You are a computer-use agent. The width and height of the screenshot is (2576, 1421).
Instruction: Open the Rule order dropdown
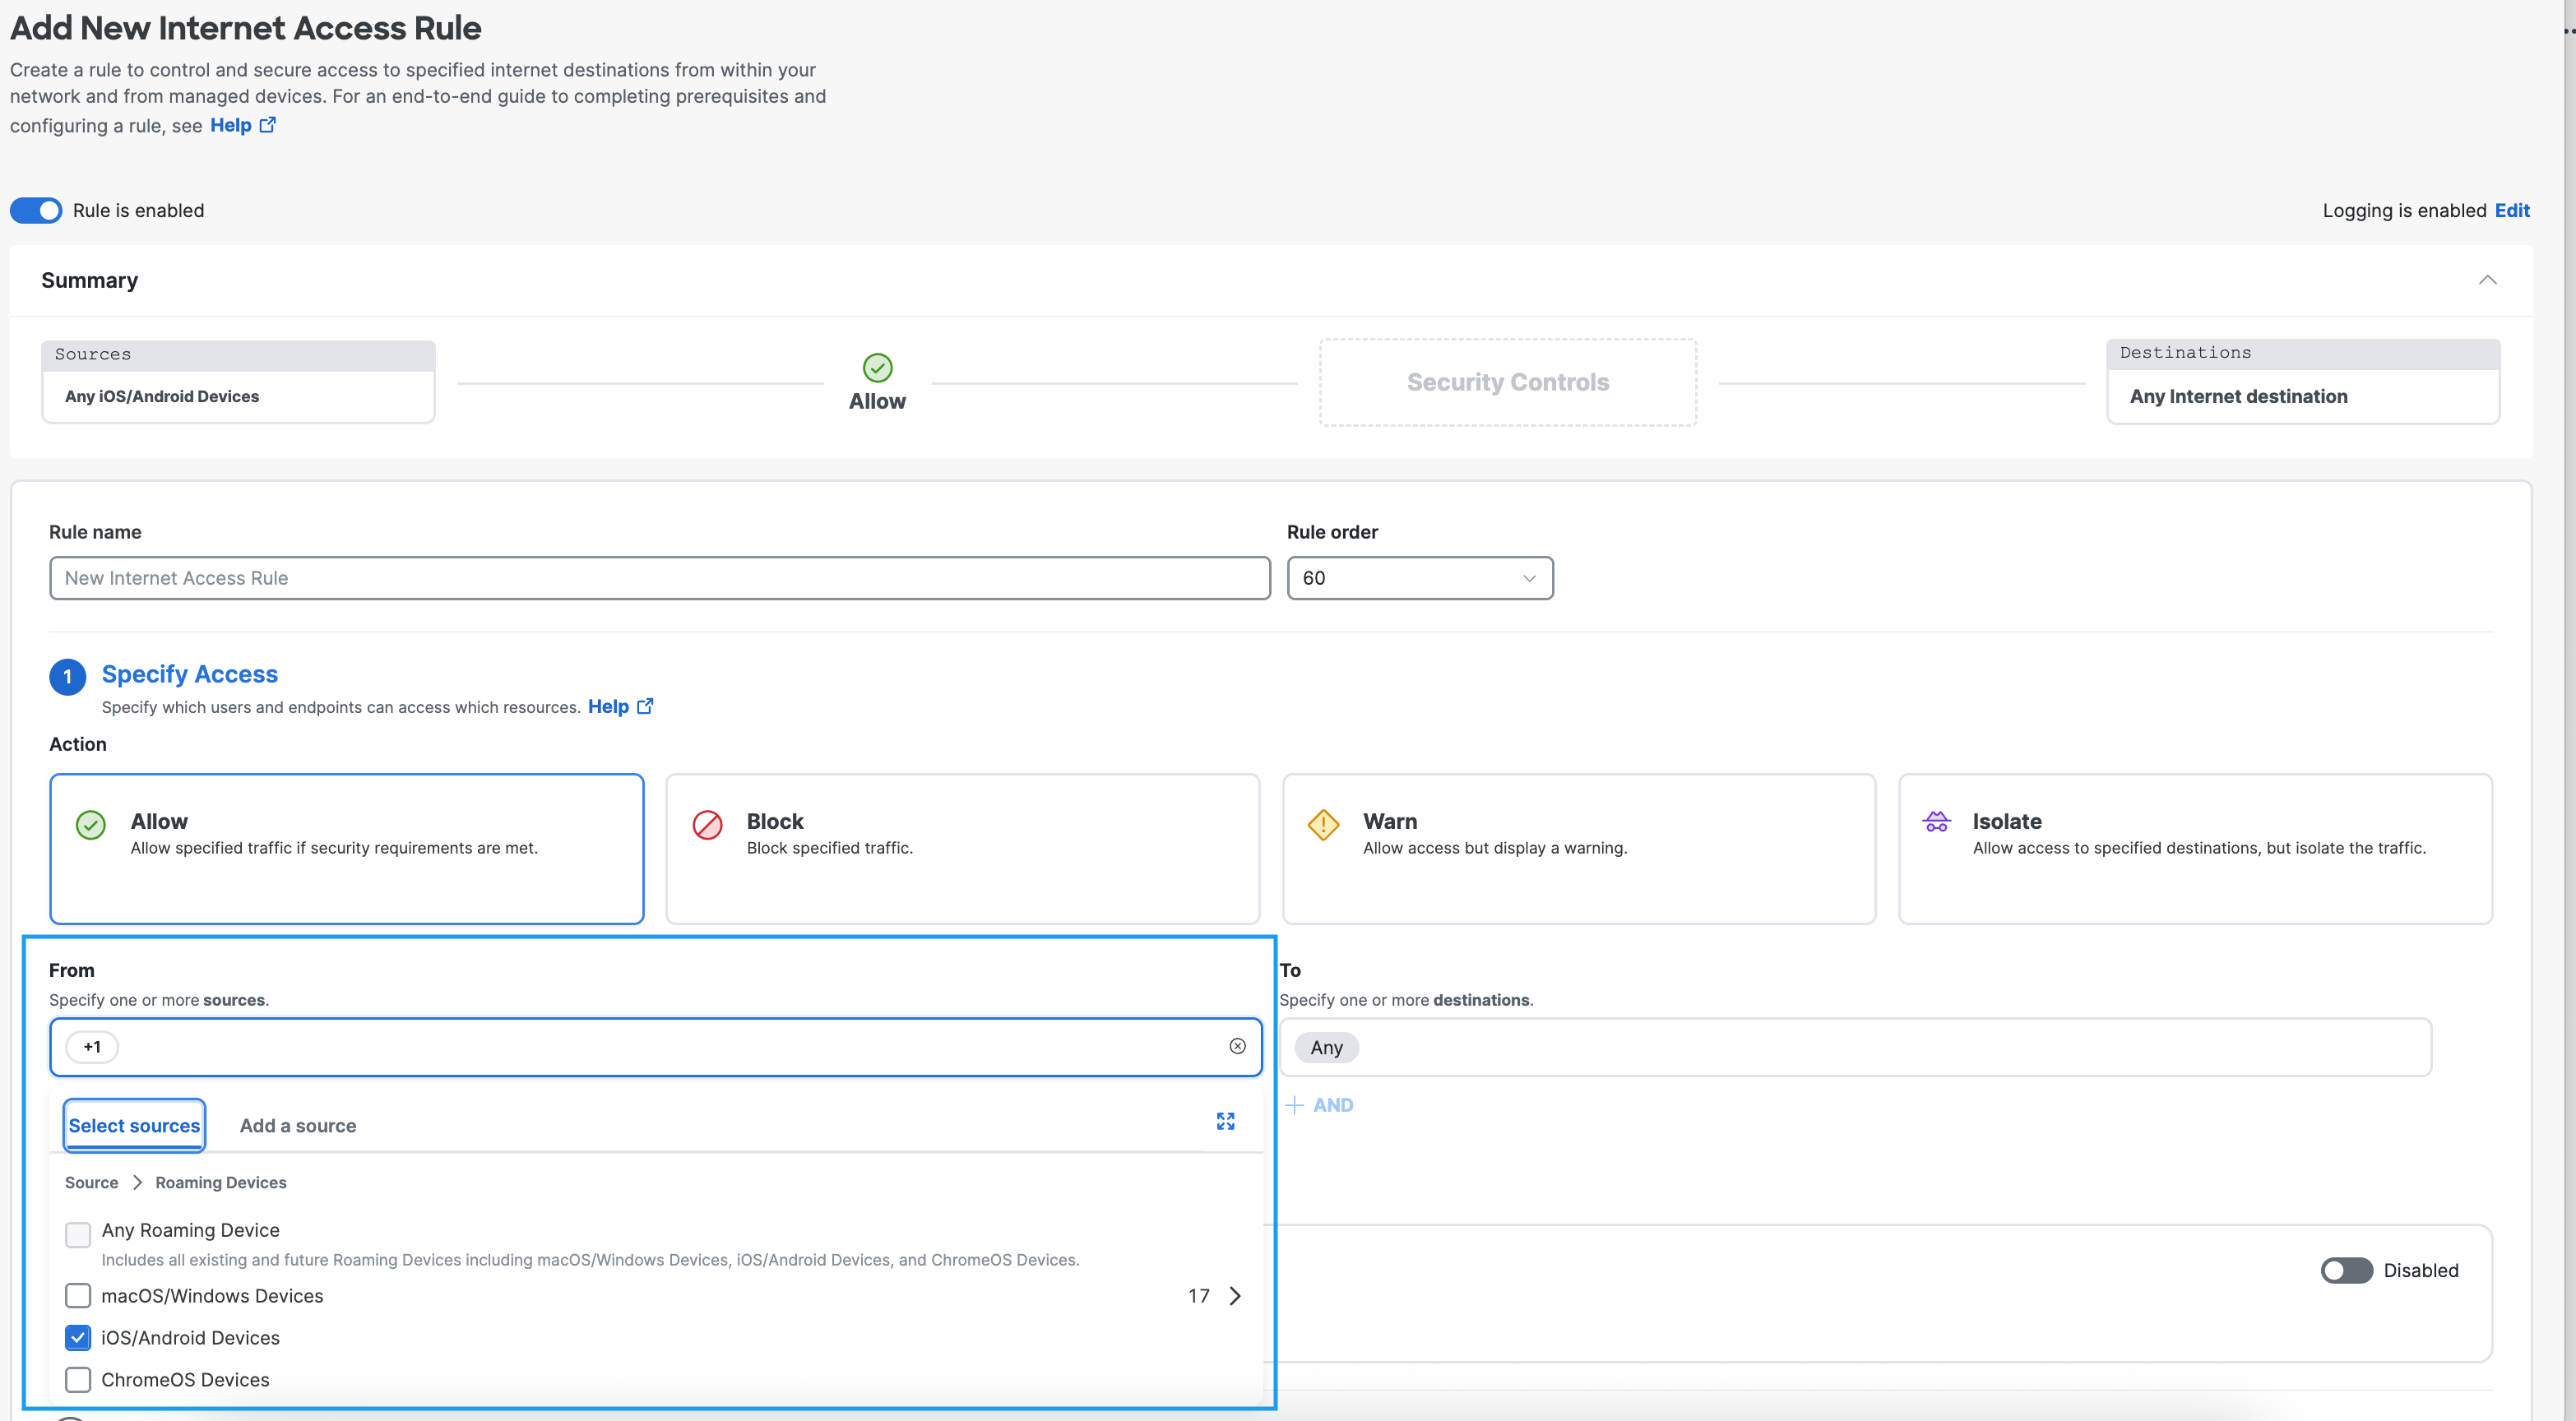coord(1419,578)
